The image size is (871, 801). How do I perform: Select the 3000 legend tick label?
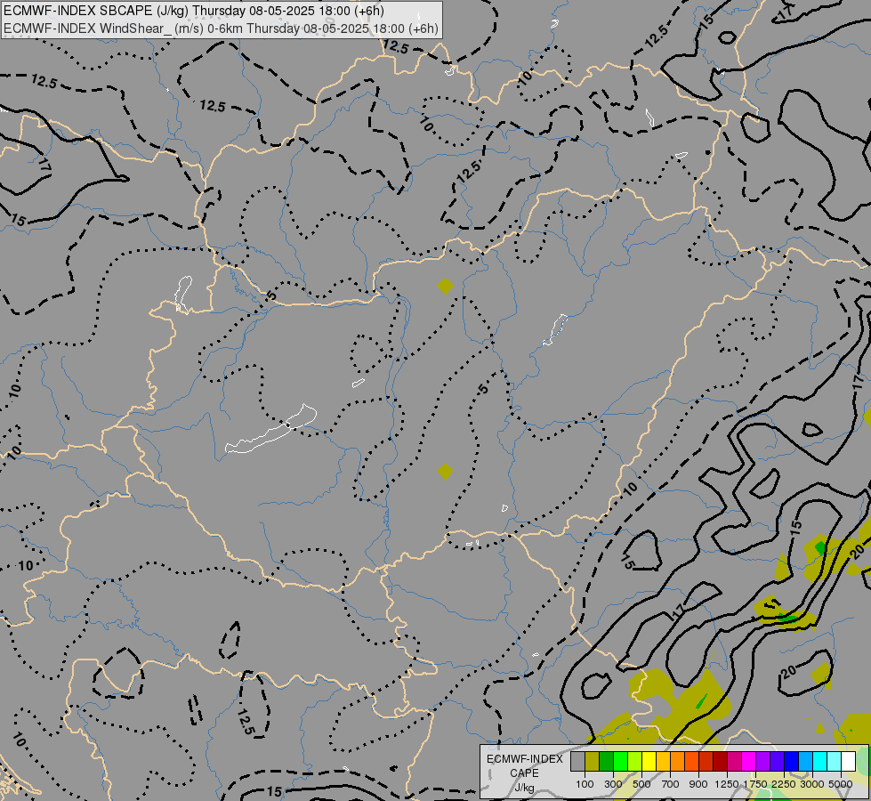tap(812, 784)
